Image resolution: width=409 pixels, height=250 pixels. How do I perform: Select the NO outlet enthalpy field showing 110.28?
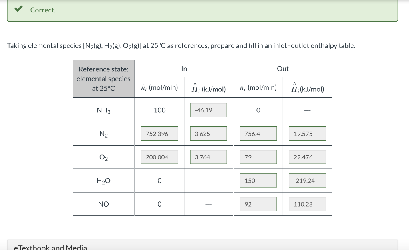(307, 204)
